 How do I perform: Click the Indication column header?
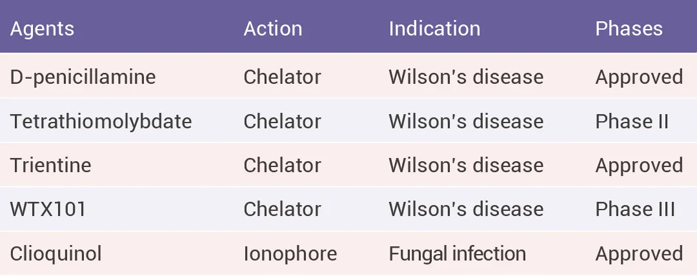coord(434,29)
